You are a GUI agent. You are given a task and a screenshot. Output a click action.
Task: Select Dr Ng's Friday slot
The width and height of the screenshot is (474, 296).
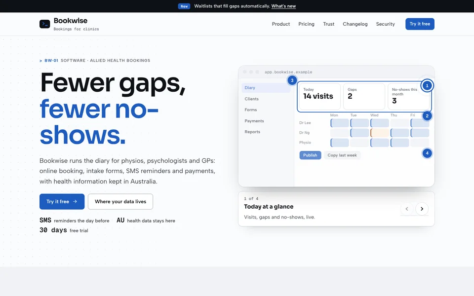coord(420,133)
